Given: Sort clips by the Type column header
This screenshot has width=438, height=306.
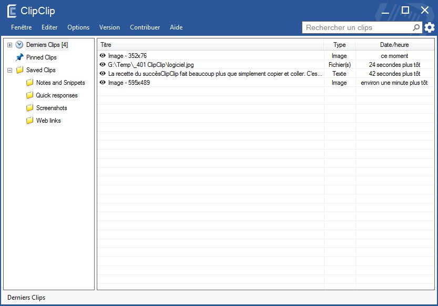Looking at the screenshot, I should click(339, 45).
